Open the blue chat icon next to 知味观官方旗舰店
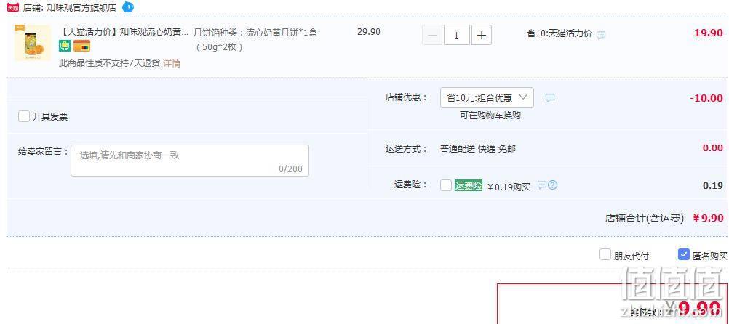Viewport: 729px width, 324px height. click(x=128, y=7)
